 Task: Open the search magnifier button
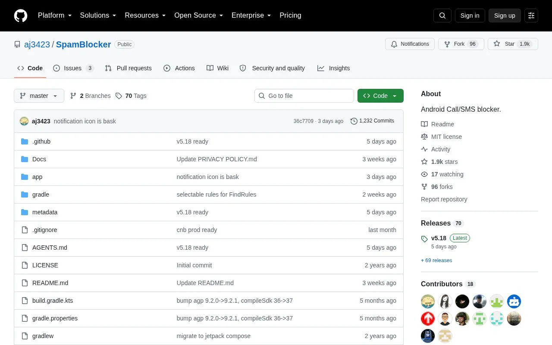pyautogui.click(x=442, y=16)
